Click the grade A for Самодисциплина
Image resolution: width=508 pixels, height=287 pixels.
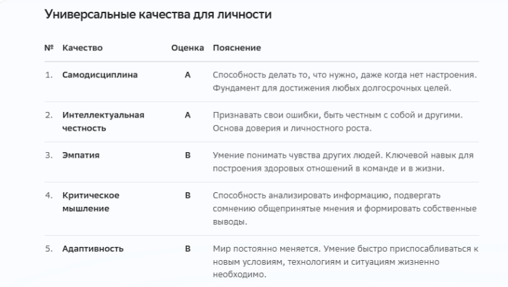188,75
